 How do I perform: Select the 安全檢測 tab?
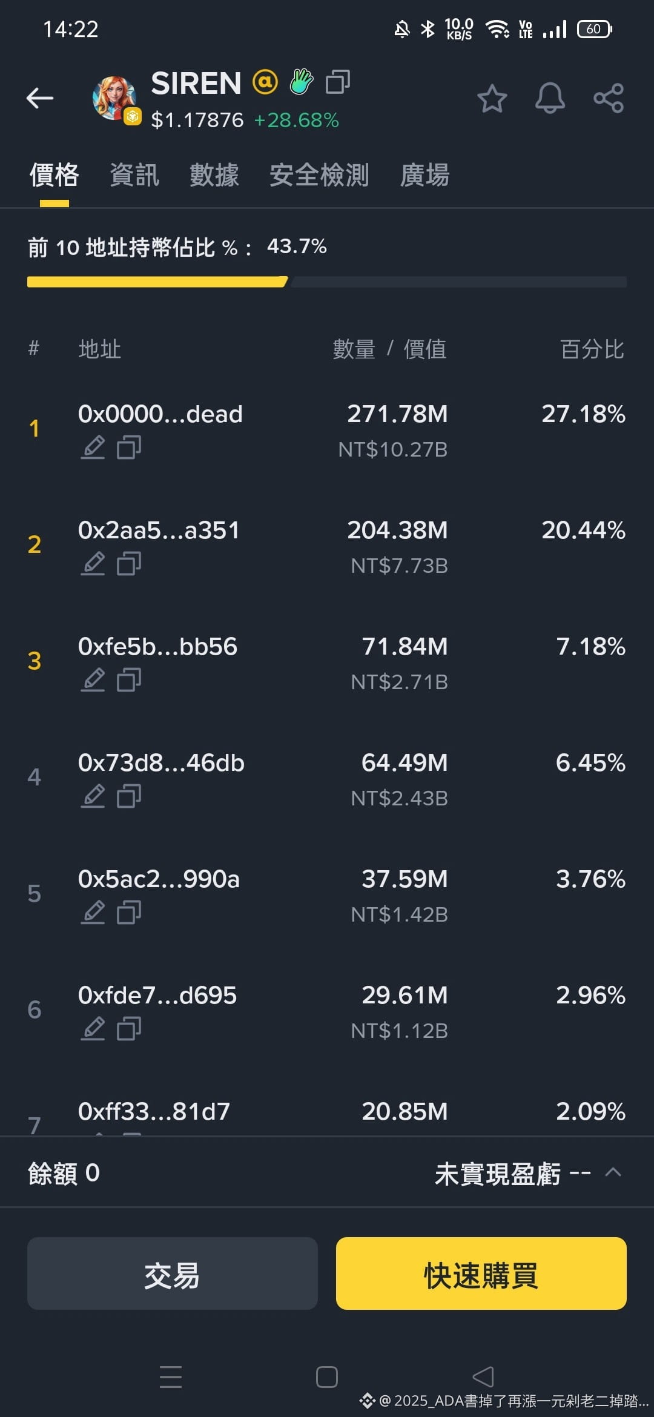click(x=319, y=175)
